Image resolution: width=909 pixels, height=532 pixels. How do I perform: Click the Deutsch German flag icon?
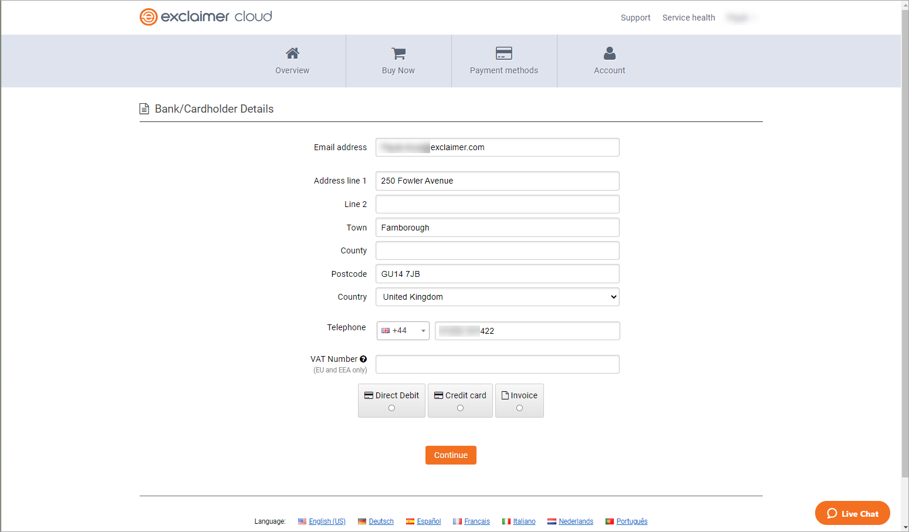coord(362,521)
